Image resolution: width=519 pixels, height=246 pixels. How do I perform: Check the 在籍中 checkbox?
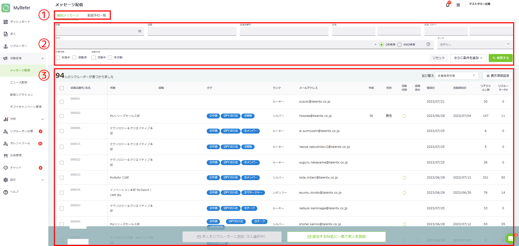[x=58, y=58]
